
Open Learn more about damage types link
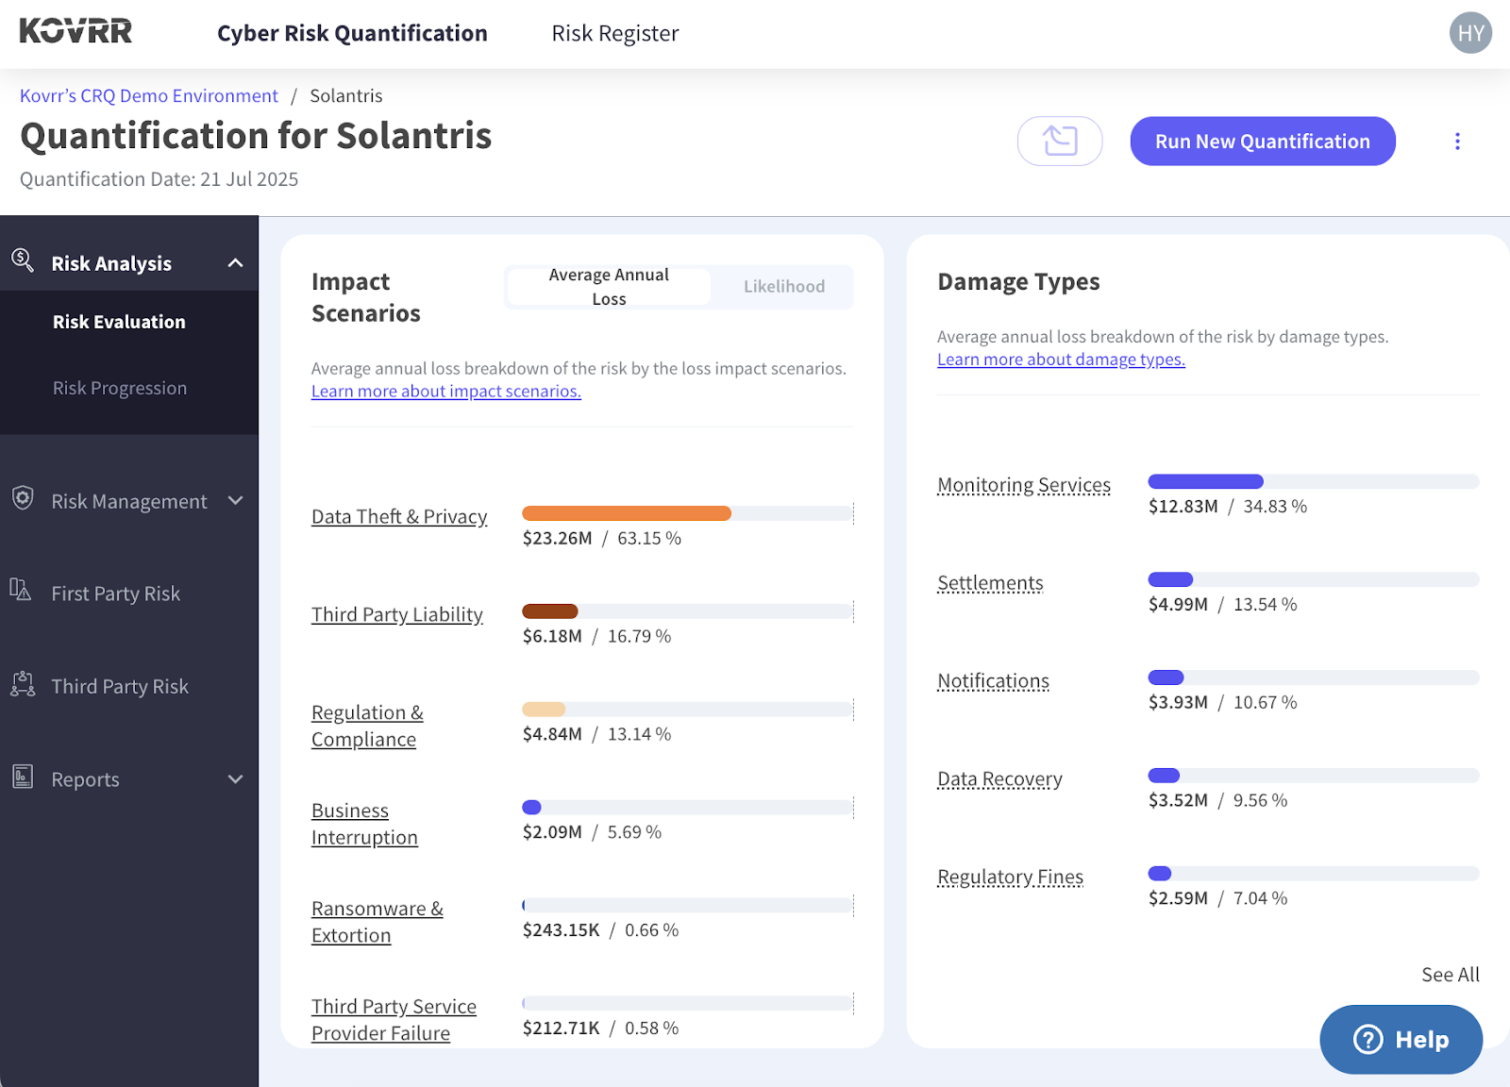point(1061,359)
